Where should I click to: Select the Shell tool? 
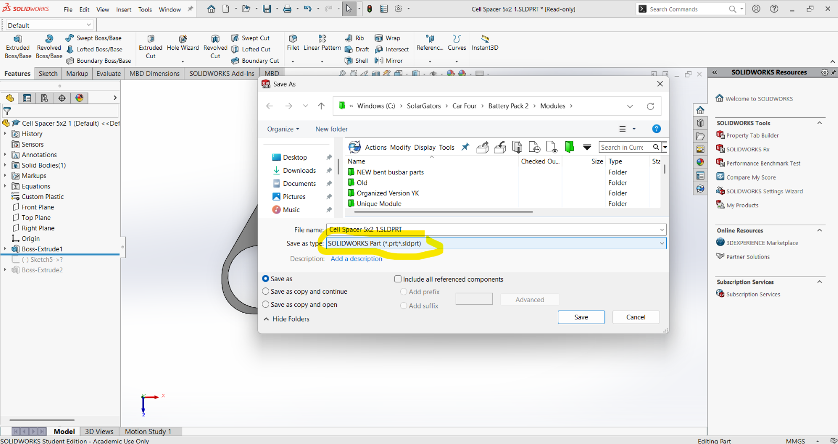pyautogui.click(x=356, y=61)
